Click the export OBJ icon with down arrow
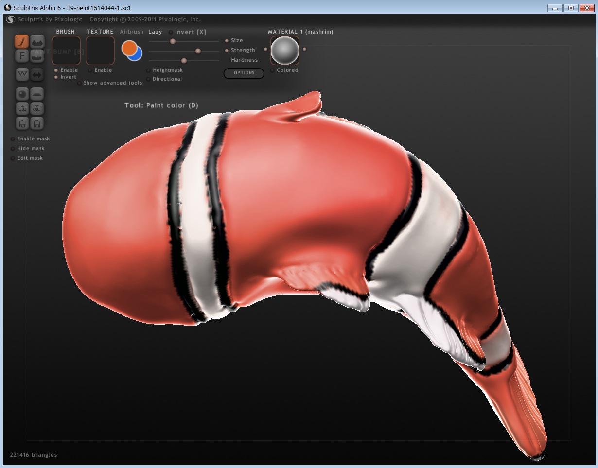 [37, 108]
